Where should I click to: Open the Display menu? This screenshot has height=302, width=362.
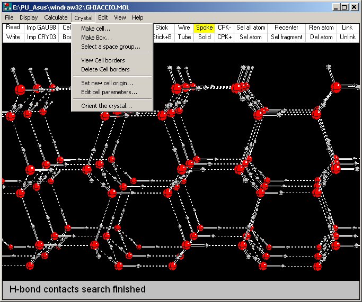pyautogui.click(x=29, y=17)
